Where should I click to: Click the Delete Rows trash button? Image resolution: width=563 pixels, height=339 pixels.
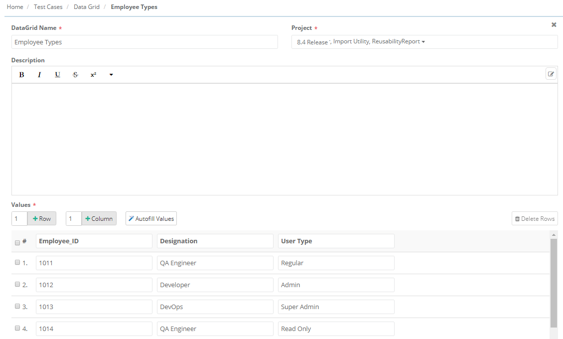535,219
